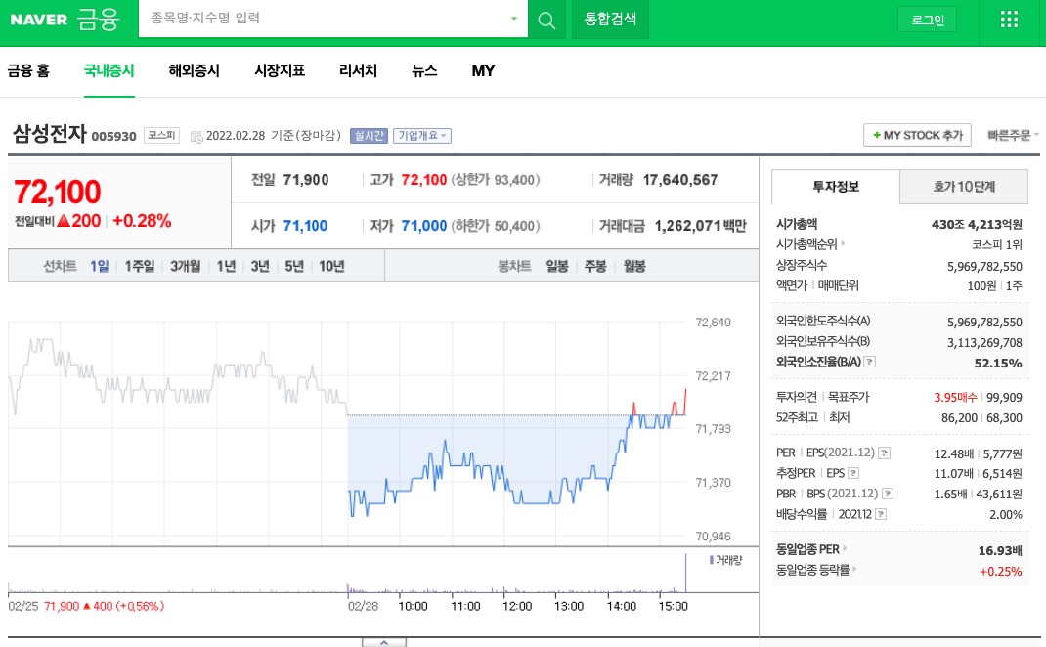Open 리서치 menu
The image size is (1046, 647).
point(358,70)
